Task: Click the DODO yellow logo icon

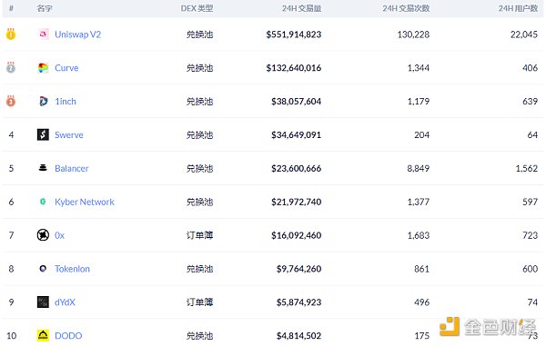Action: click(x=43, y=336)
